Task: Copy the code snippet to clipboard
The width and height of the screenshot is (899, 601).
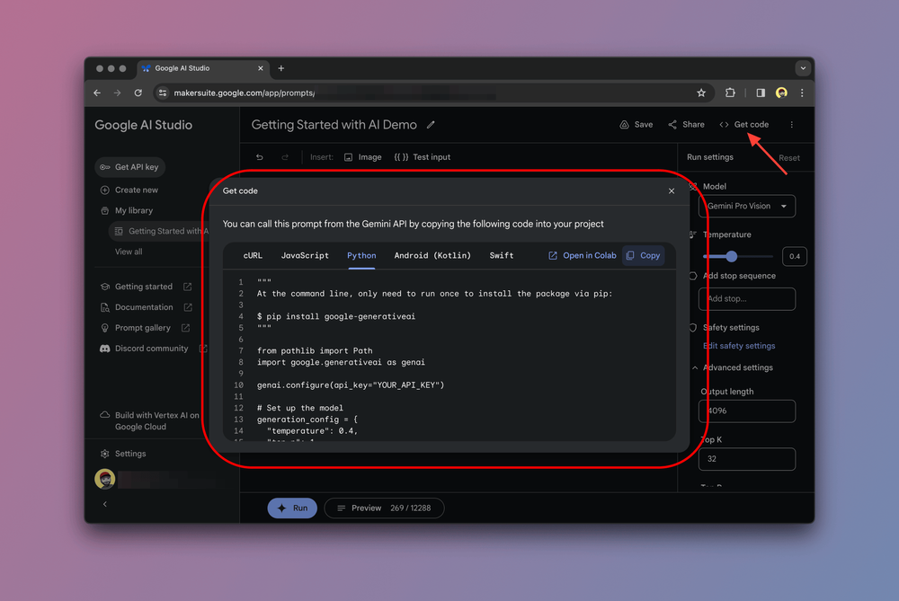Action: (644, 255)
